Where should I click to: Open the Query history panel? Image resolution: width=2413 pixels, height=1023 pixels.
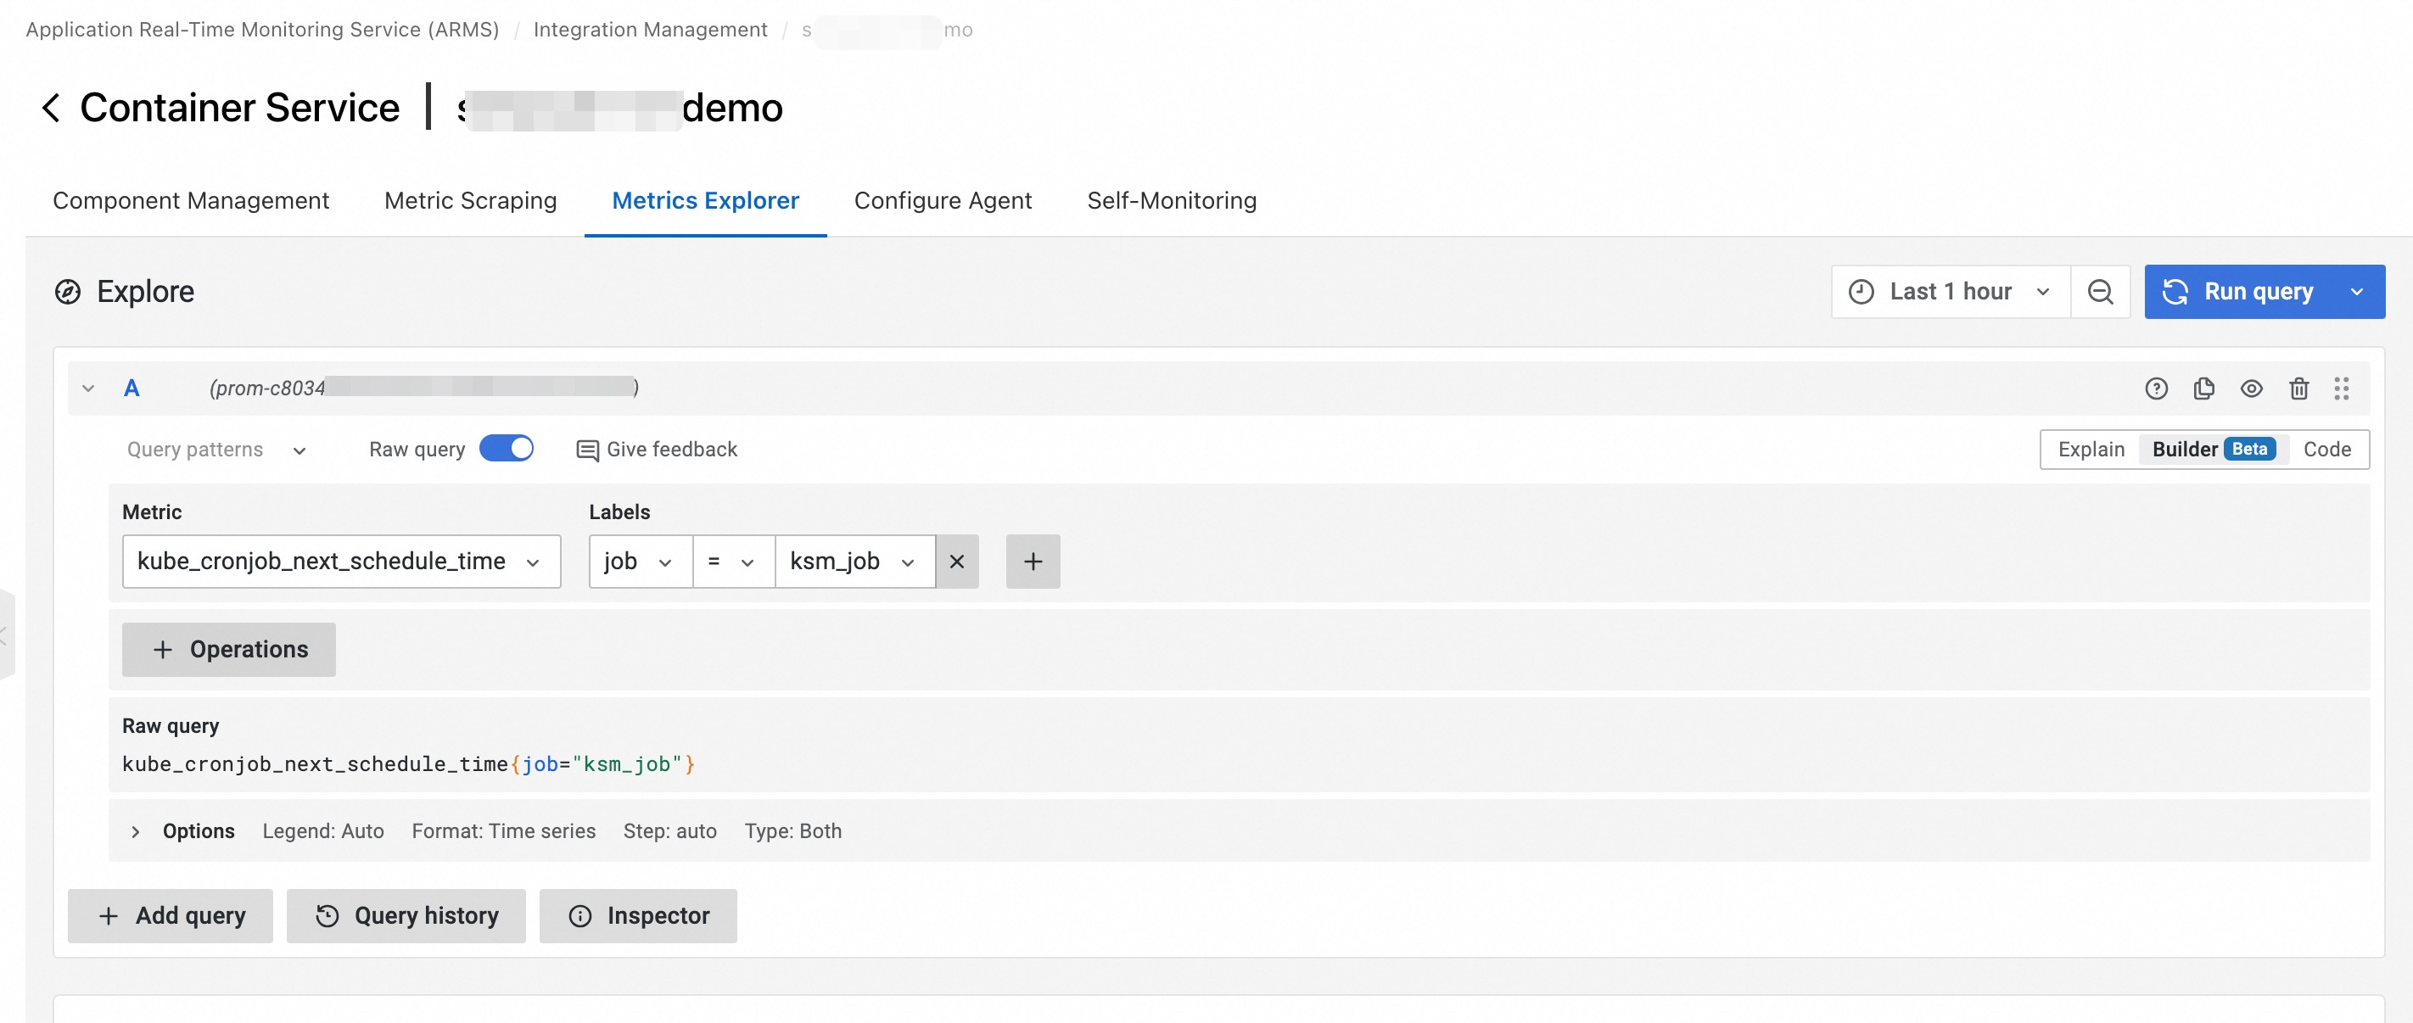click(406, 915)
